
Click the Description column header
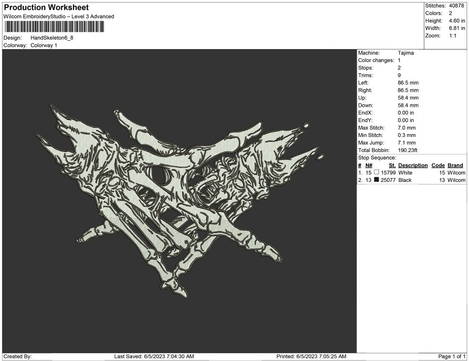pyautogui.click(x=413, y=165)
